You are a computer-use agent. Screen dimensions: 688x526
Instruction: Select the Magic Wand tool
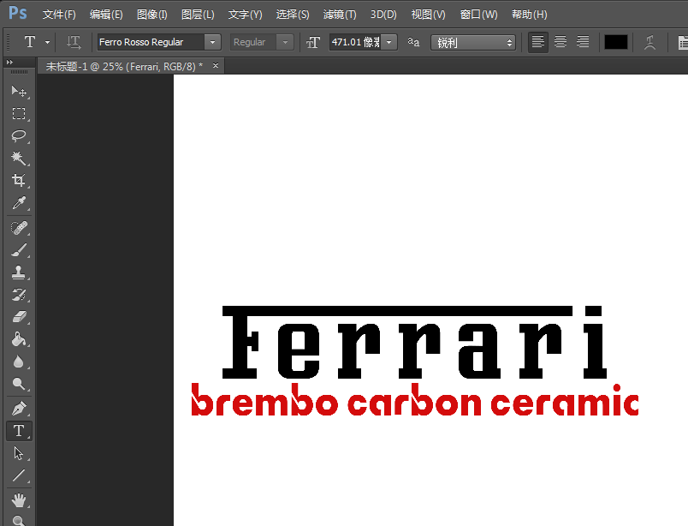tap(19, 158)
